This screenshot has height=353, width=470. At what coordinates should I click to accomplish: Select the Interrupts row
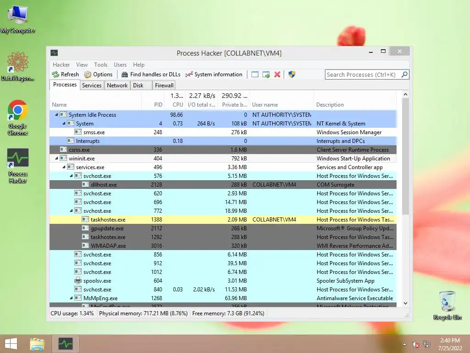[x=223, y=141]
